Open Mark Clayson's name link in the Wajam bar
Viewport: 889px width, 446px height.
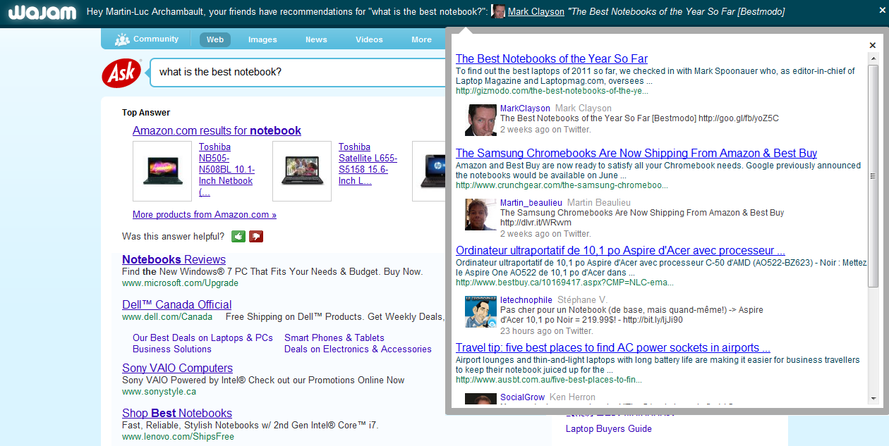tap(536, 11)
